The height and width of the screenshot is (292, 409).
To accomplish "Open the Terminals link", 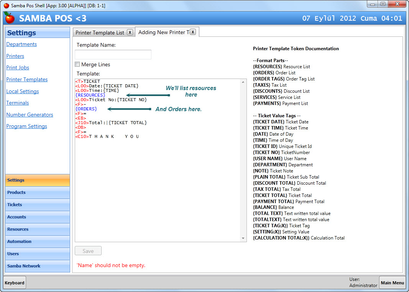I will click(x=18, y=103).
